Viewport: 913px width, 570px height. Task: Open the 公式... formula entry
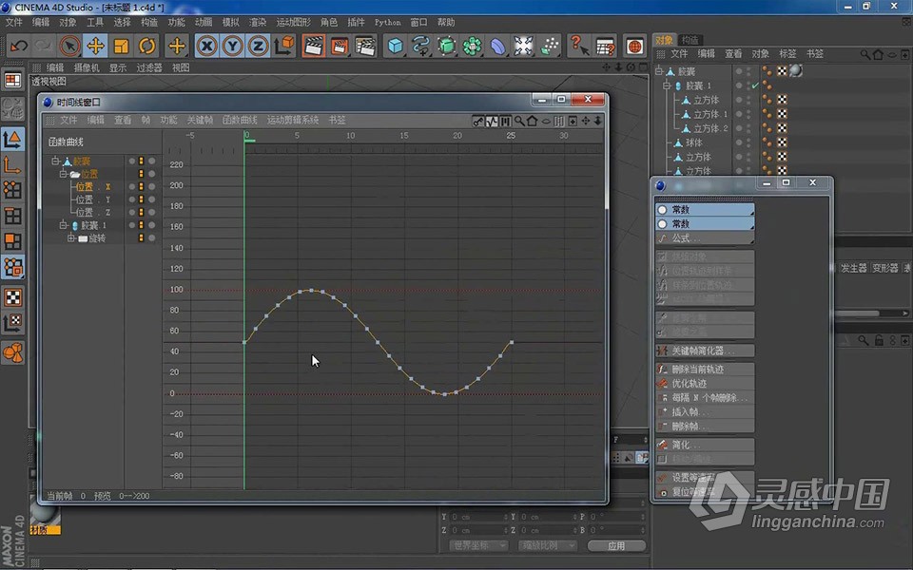click(705, 238)
